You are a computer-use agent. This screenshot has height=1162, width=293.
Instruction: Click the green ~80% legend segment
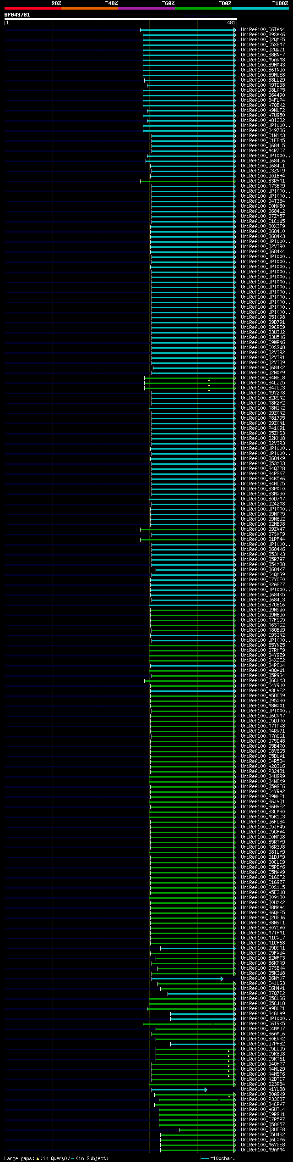click(x=203, y=8)
